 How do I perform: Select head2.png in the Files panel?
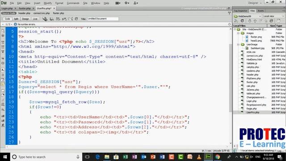point(256,41)
